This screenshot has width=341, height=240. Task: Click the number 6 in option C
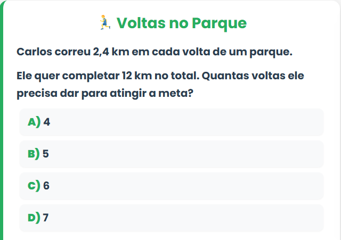coord(46,186)
